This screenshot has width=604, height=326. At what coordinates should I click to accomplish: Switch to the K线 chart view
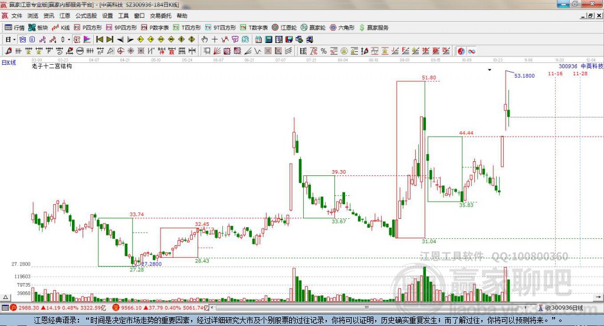point(61,28)
